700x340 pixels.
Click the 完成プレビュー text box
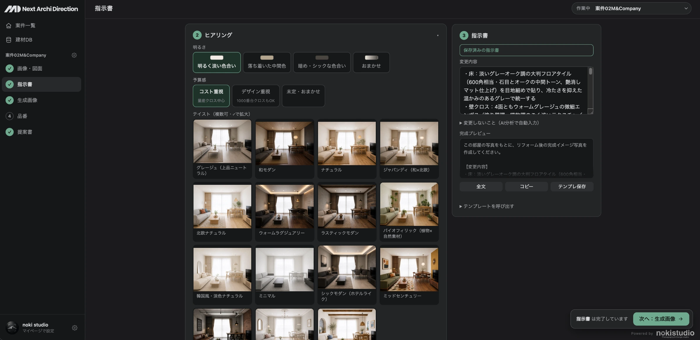coord(526,158)
